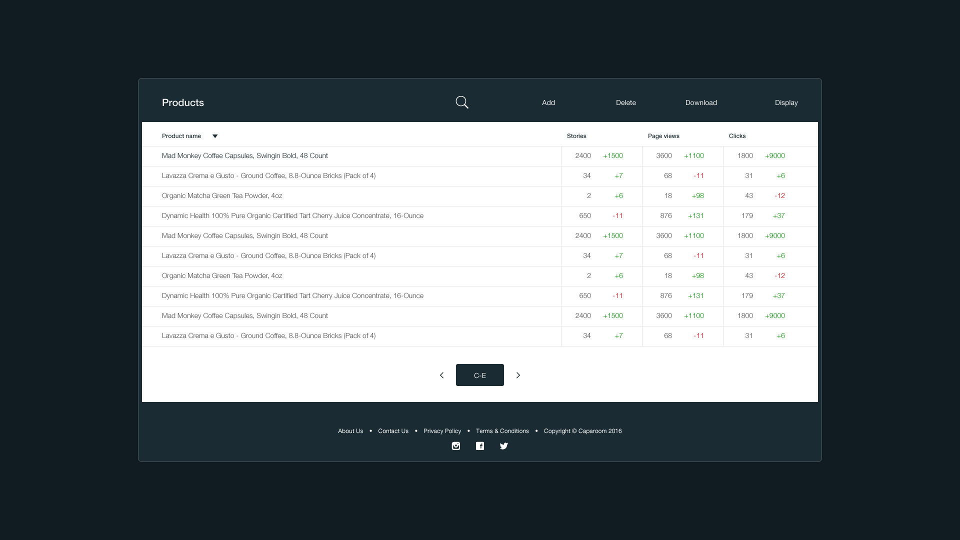Click Copyright © Caparoom 2016 text
The width and height of the screenshot is (960, 540).
[583, 431]
